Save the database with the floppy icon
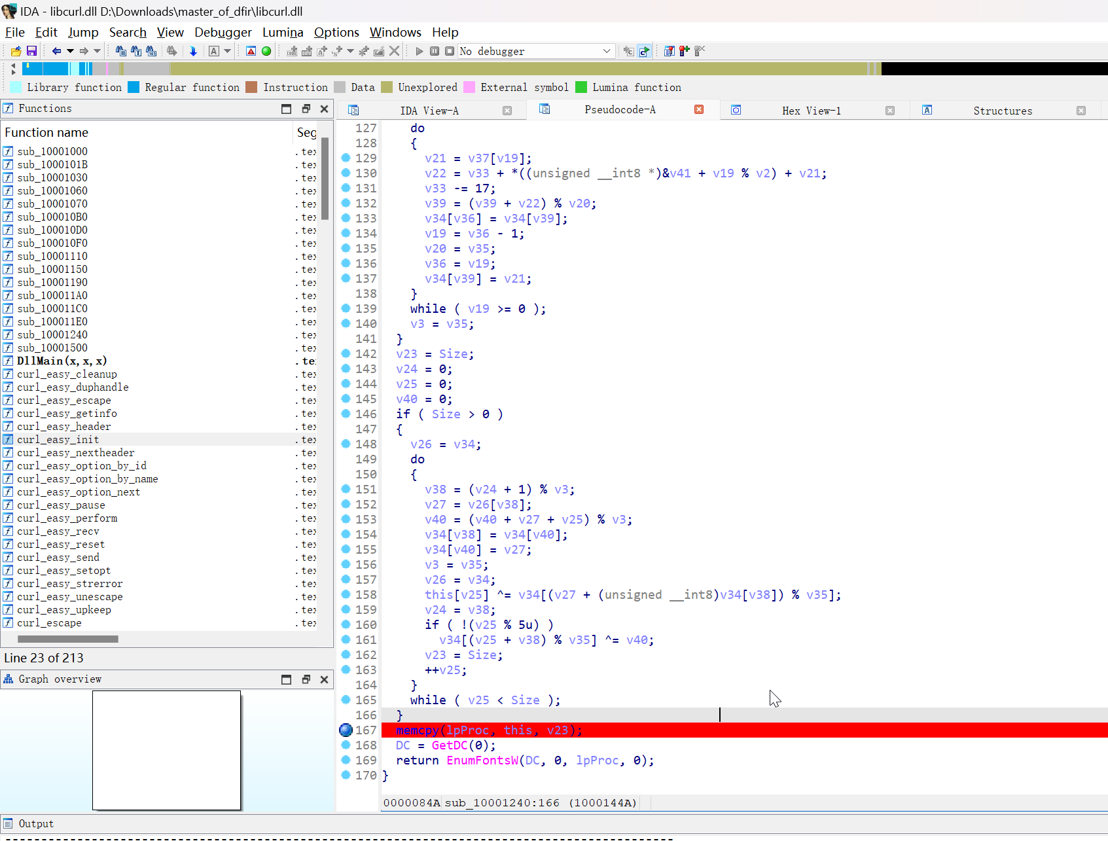Image resolution: width=1108 pixels, height=841 pixels. coord(31,51)
